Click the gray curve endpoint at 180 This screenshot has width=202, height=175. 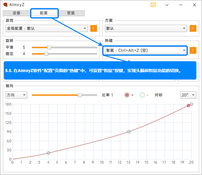(191, 104)
